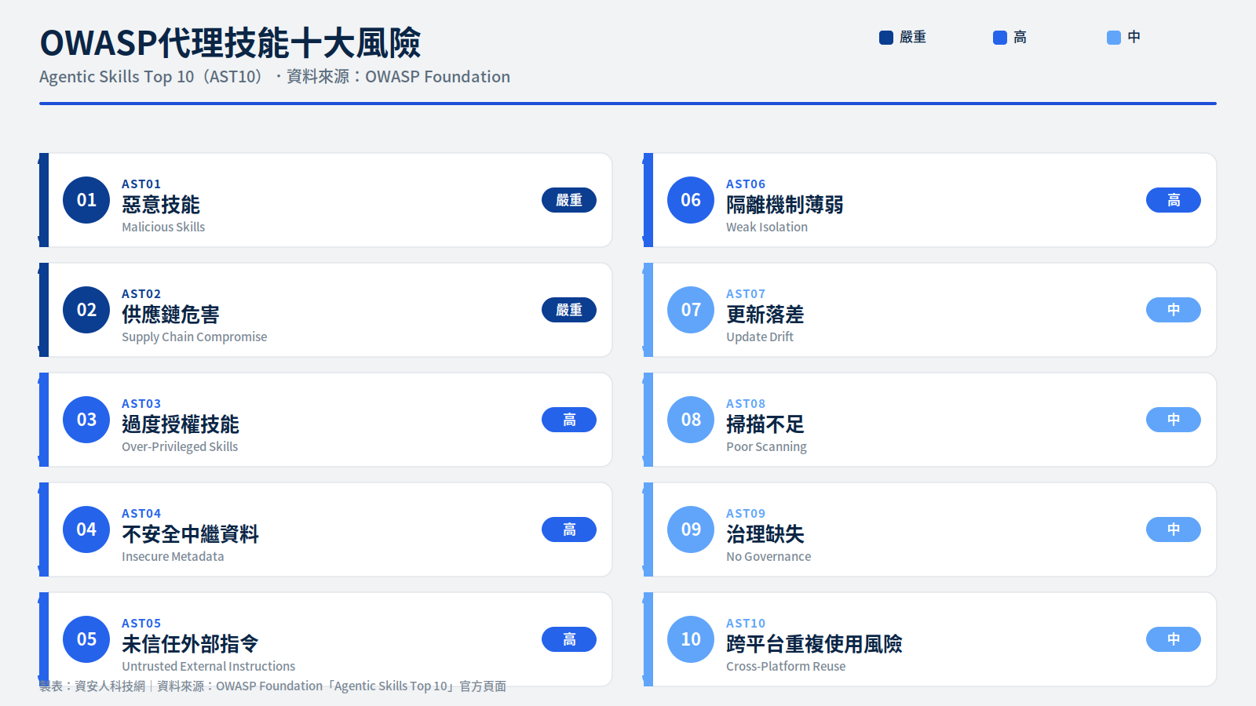
Task: Click the 07 number circle for 更新落差
Action: [691, 310]
